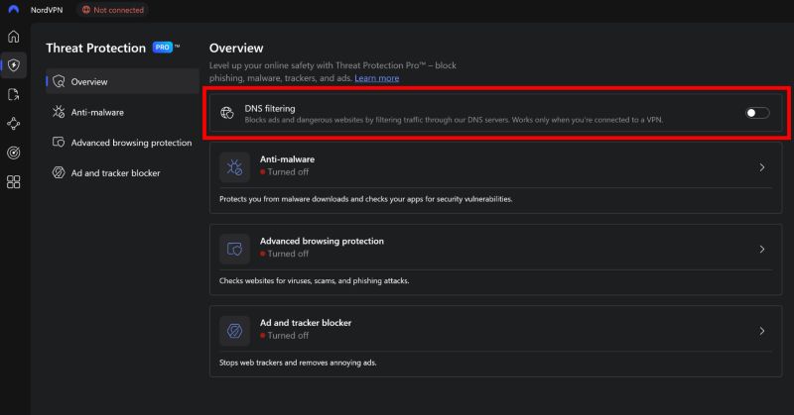Open the Home icon in the sidebar
This screenshot has height=415, width=794.
coord(14,37)
